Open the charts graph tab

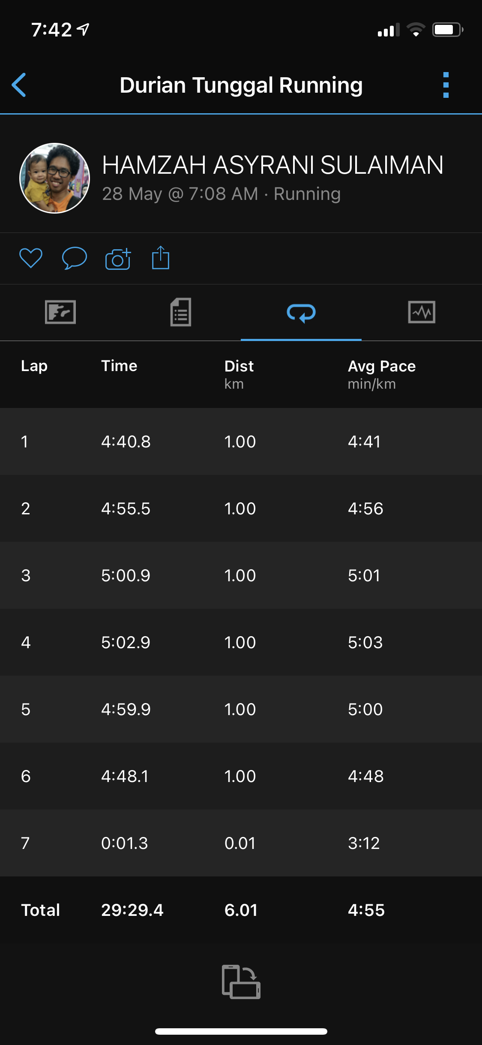(422, 312)
